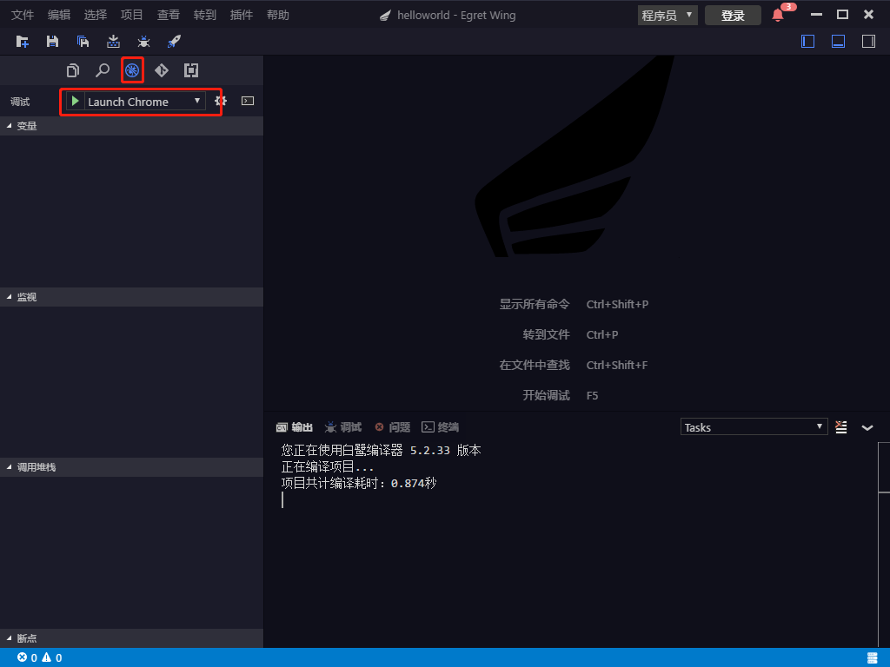Open the 编辑 menu
This screenshot has width=890, height=667.
click(x=59, y=16)
